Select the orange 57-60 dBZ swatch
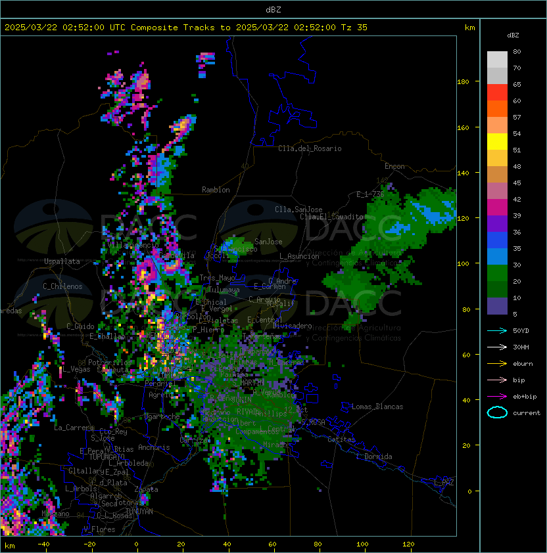 [x=497, y=109]
